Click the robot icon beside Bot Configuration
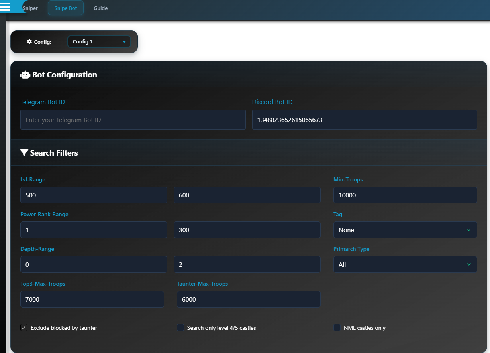490x353 pixels. [25, 75]
